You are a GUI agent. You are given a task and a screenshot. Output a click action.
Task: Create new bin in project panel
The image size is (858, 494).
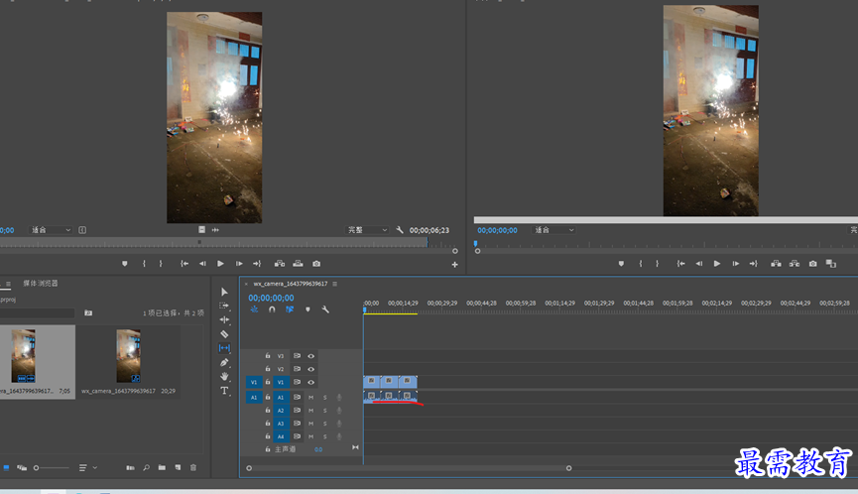[162, 468]
